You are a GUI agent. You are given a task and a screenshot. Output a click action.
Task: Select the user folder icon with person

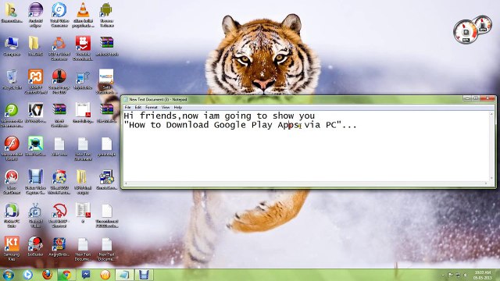pyautogui.click(x=12, y=12)
